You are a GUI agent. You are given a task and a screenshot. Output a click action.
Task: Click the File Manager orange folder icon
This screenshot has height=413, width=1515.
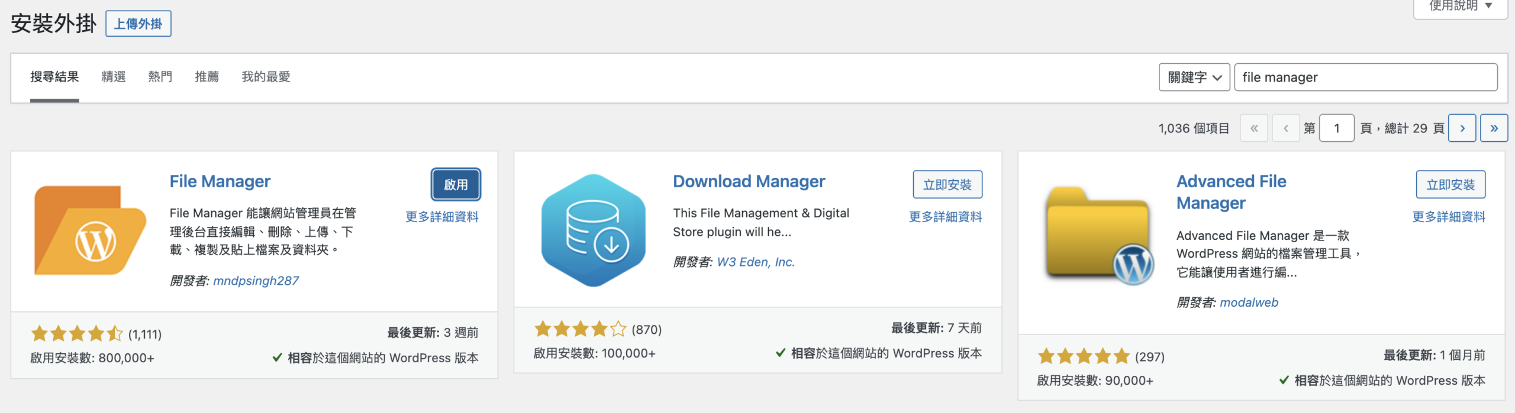pos(90,230)
